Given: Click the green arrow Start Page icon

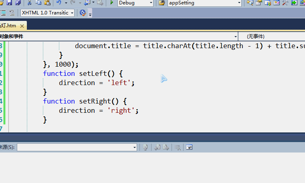Looking at the screenshot, I should click(294, 3).
